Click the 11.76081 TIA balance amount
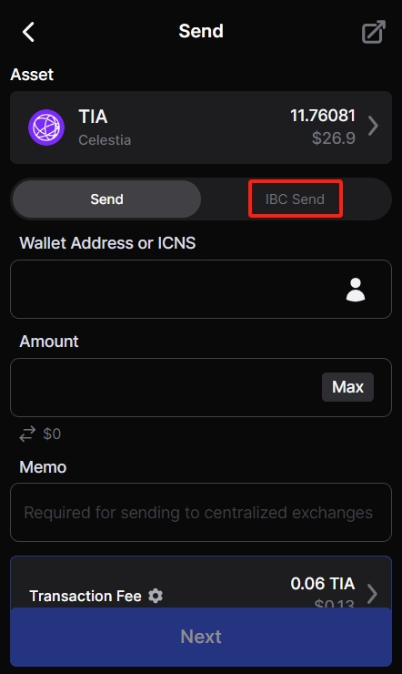Screen dimensions: 402x674 click(323, 116)
